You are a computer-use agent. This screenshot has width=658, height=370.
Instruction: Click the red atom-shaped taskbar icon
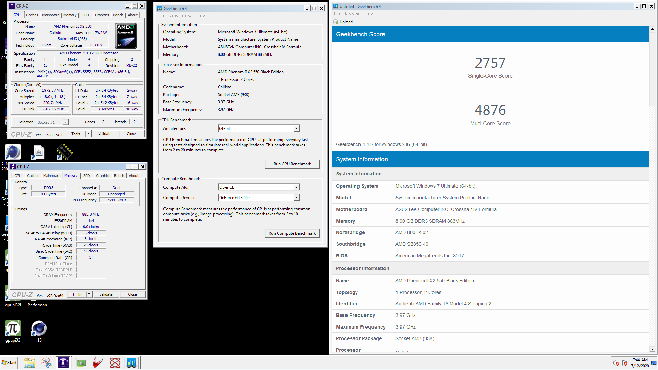115,363
